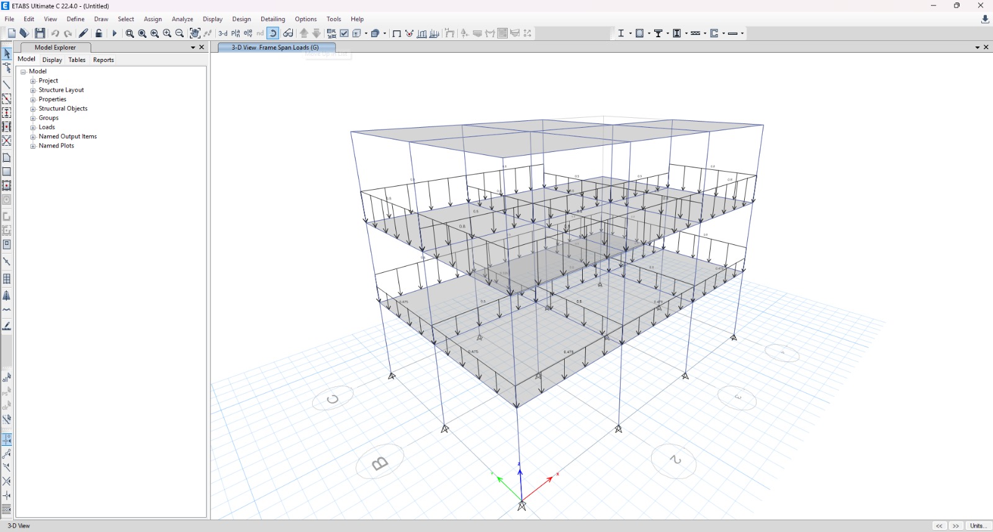The image size is (993, 532).
Task: Close the 3-D View window
Action: [x=986, y=48]
